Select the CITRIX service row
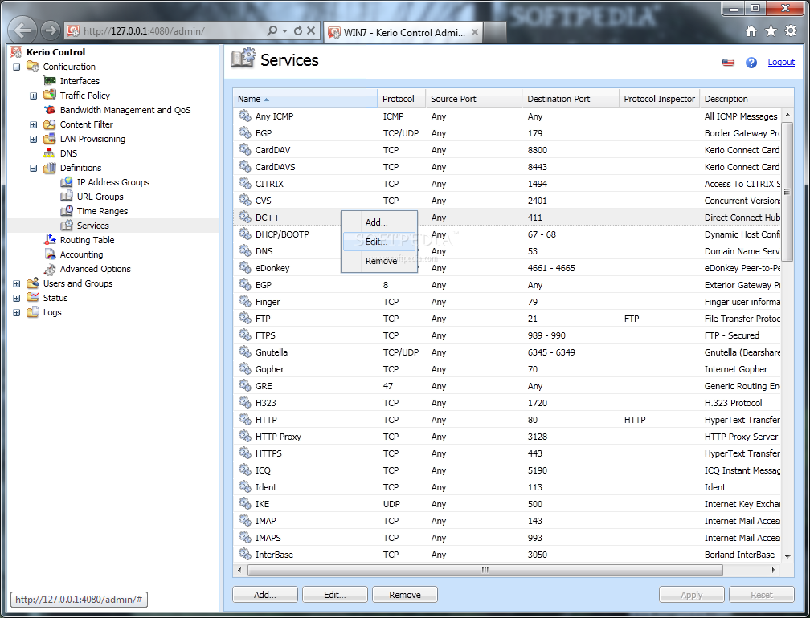Image resolution: width=810 pixels, height=618 pixels. pos(506,184)
